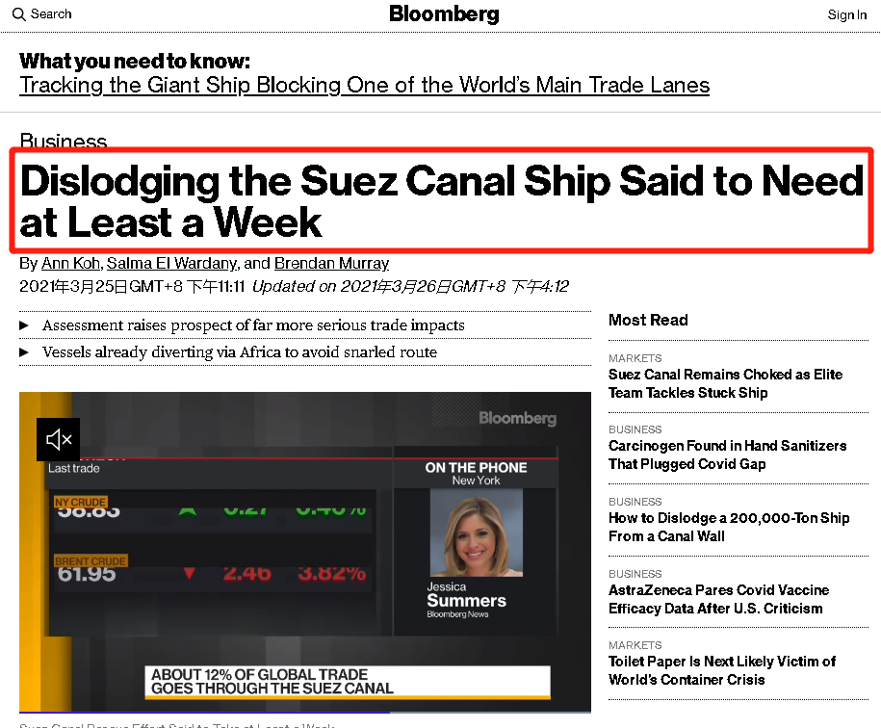
Task: Open author Salma El Wardany's profile
Action: [x=172, y=263]
